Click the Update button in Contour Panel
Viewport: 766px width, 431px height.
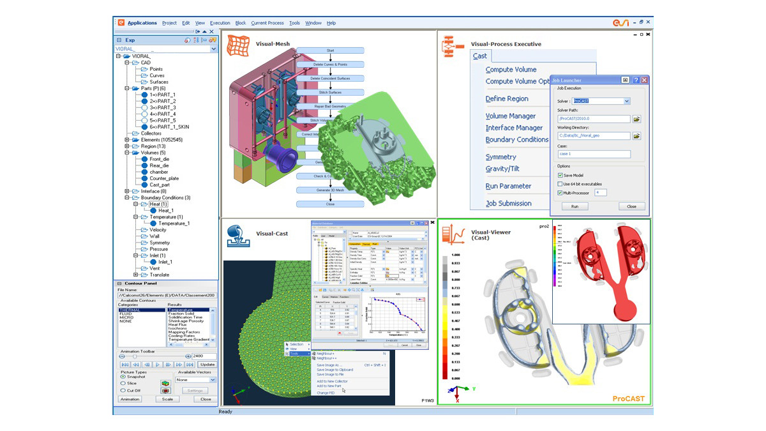click(207, 365)
